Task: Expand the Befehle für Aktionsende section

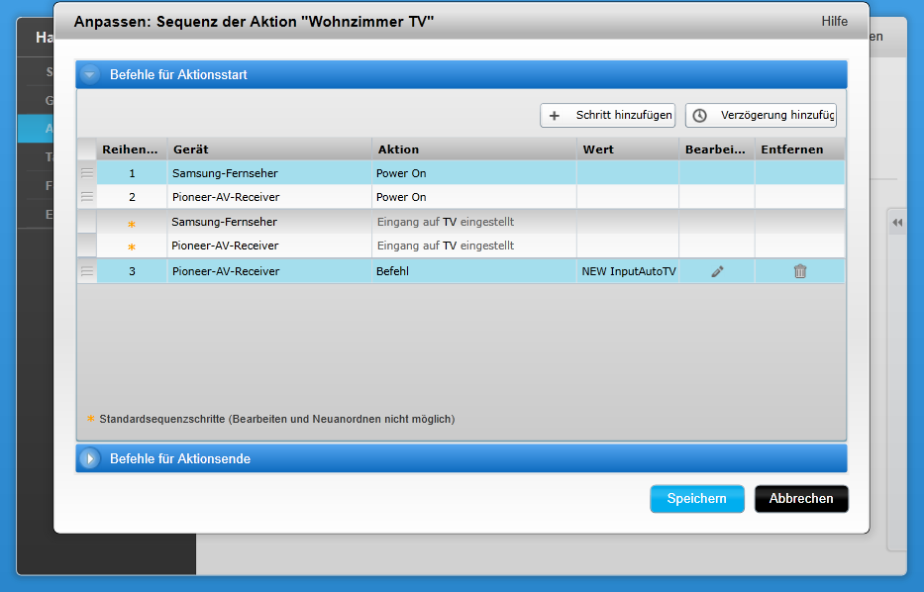Action: pos(90,458)
